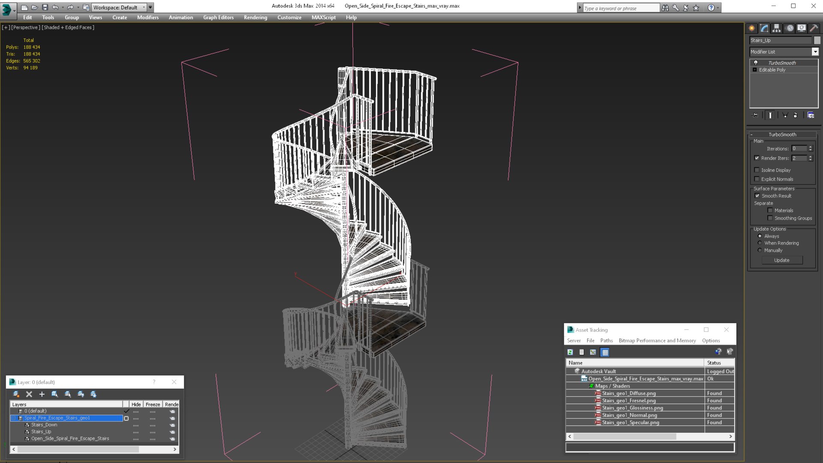
Task: Collapse the TurboSmooth rollout header
Action: (782, 134)
